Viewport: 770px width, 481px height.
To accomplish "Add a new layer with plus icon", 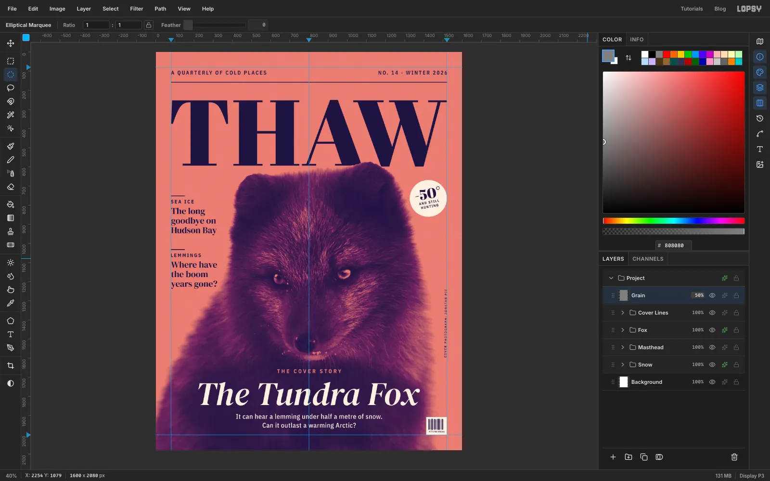I will (613, 457).
